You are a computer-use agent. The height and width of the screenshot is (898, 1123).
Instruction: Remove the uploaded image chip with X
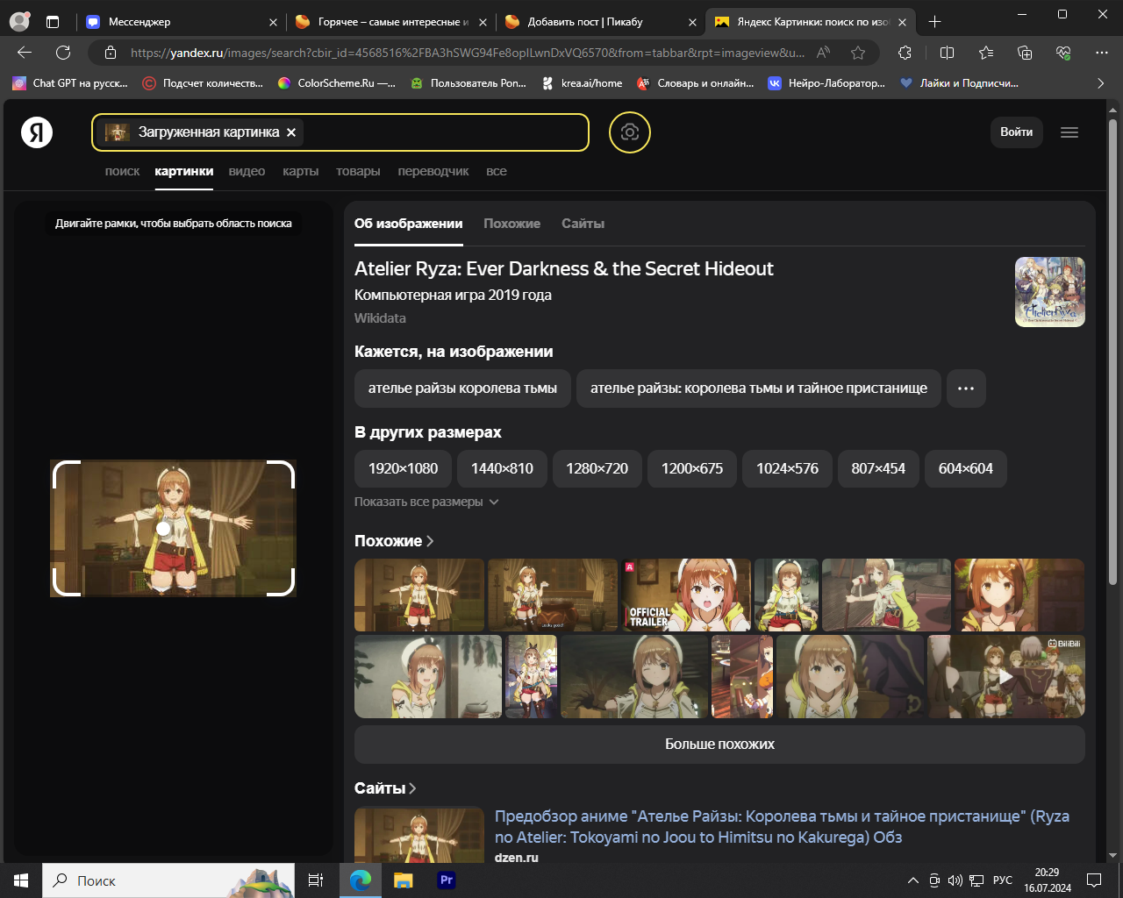[291, 132]
